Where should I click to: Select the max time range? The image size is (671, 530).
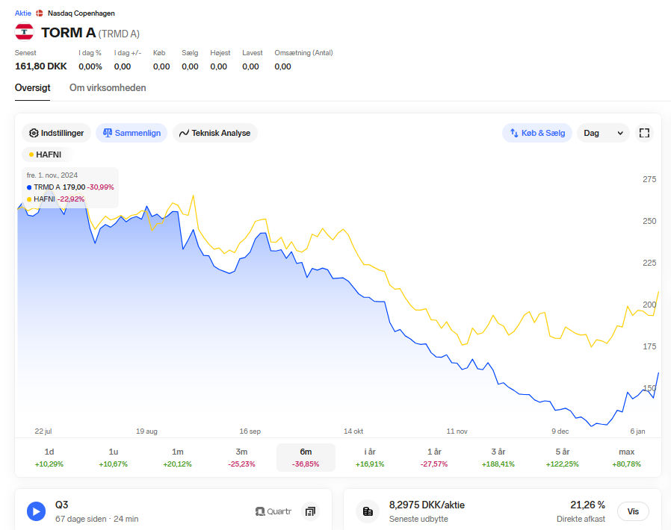point(626,458)
